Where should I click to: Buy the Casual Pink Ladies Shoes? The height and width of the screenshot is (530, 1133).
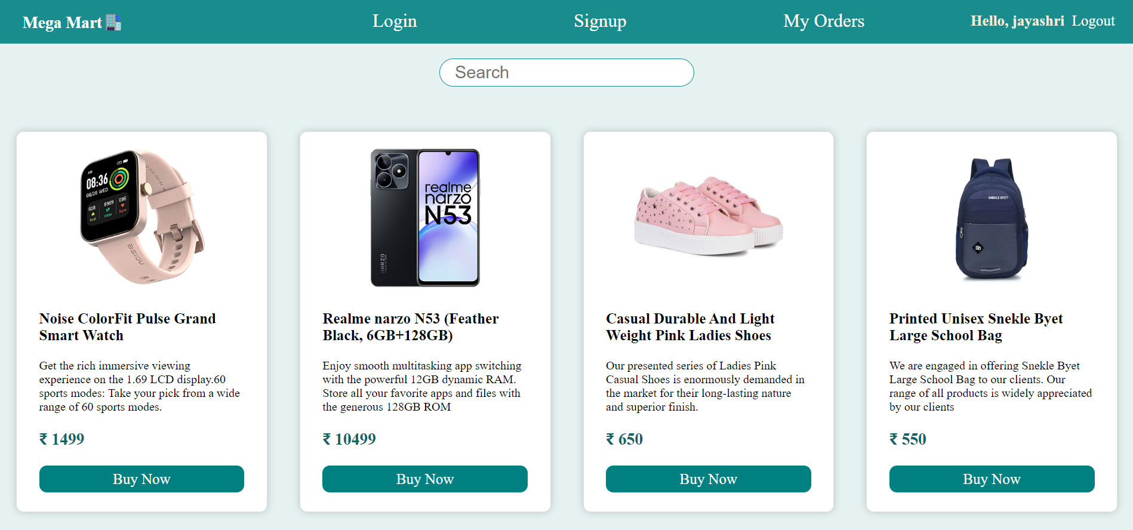point(708,479)
